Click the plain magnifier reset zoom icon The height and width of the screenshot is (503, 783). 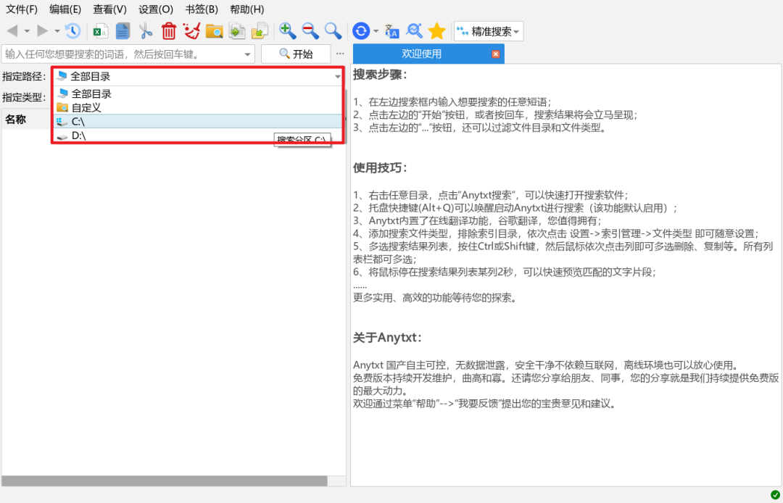333,31
